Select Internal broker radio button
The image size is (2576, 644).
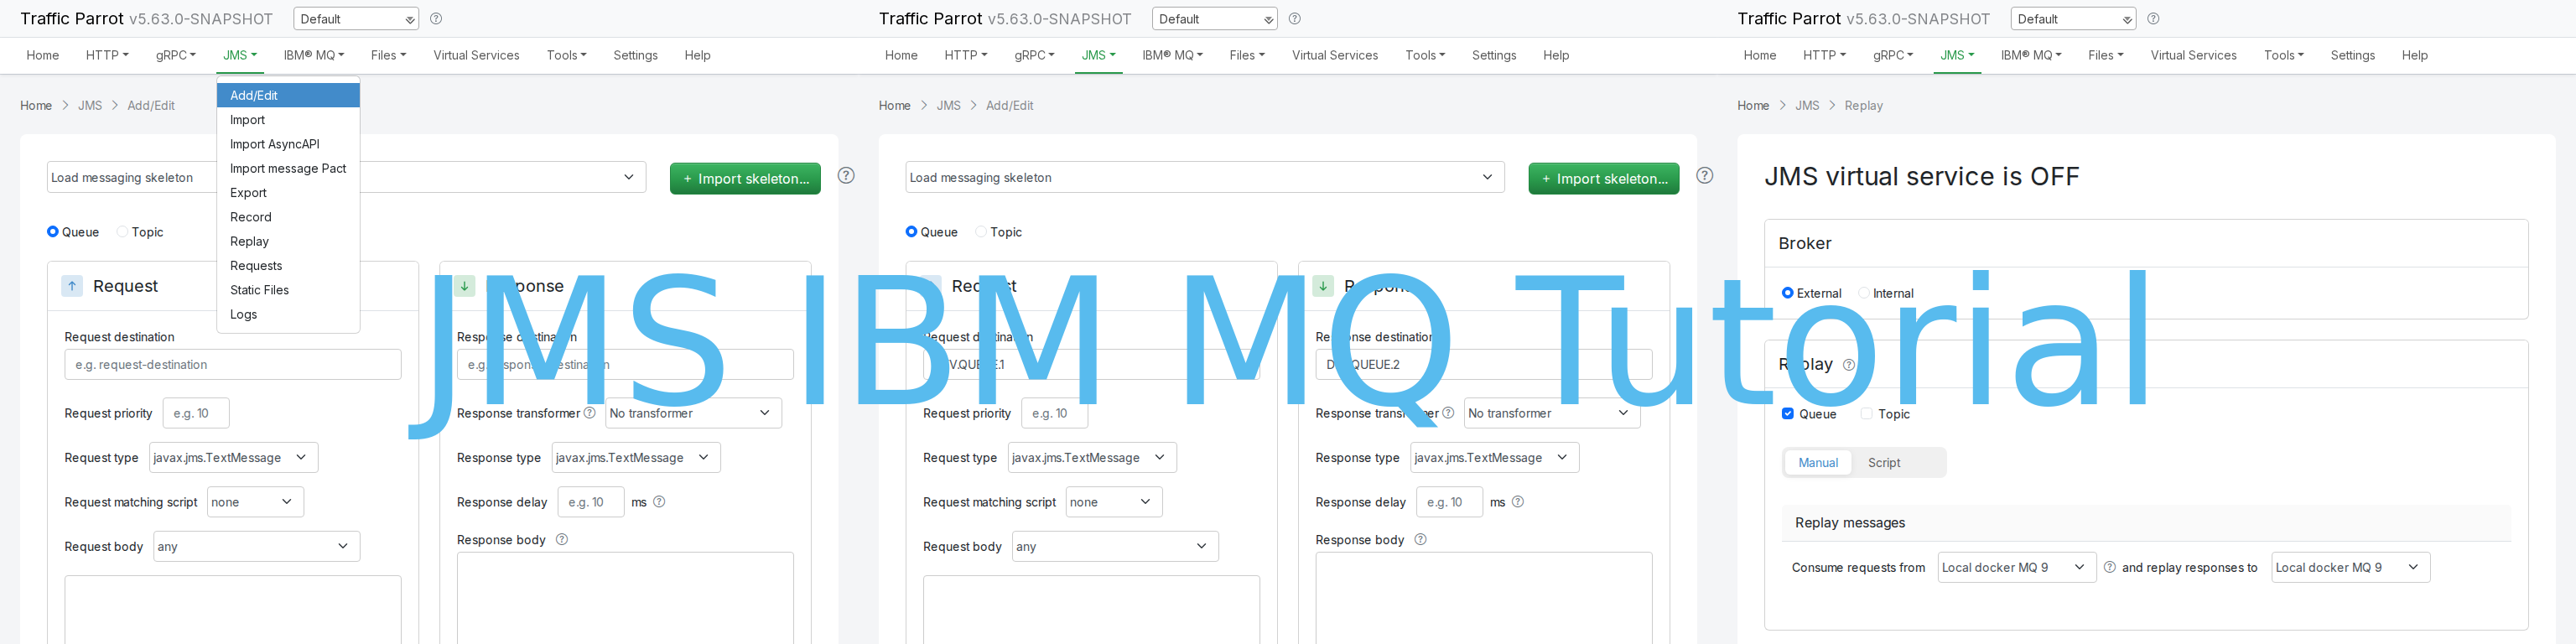pos(1864,293)
